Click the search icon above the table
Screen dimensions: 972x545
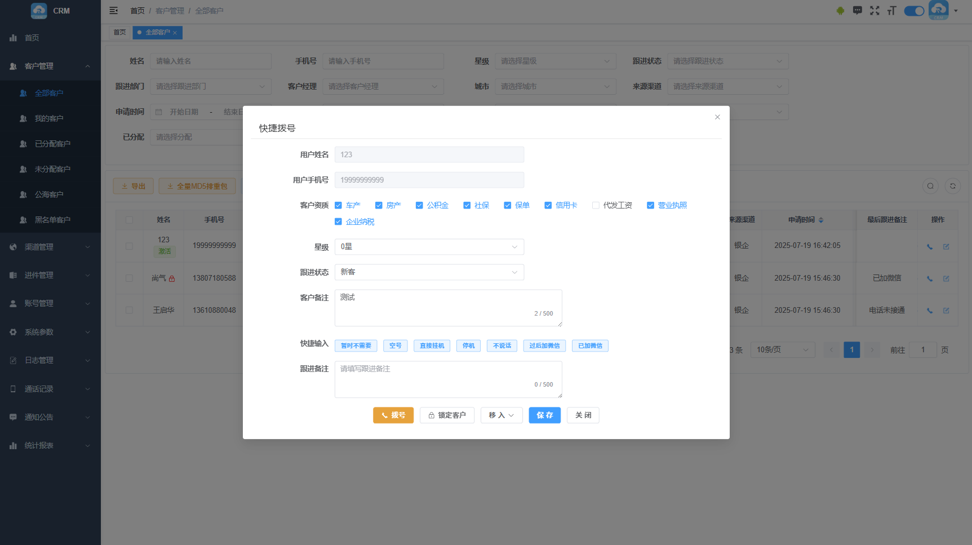pyautogui.click(x=930, y=186)
